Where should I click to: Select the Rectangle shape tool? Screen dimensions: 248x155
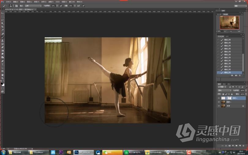(2, 71)
